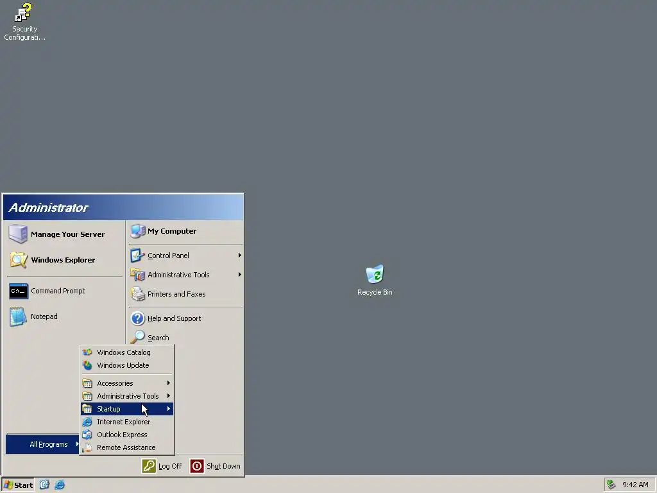Viewport: 657px width, 493px height.
Task: Choose Outlook Express menu entry
Action: [127, 435]
